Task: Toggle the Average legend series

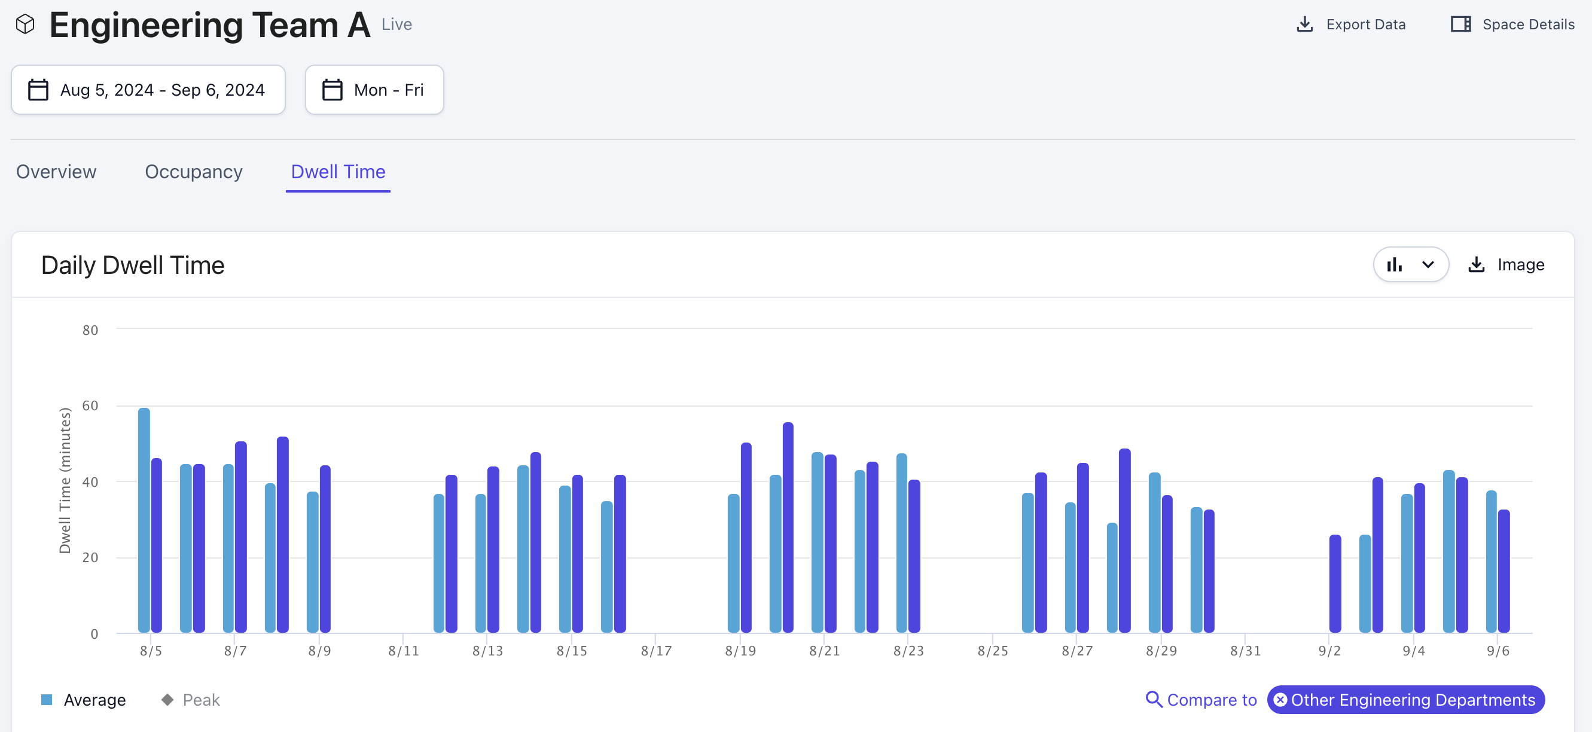Action: tap(94, 700)
